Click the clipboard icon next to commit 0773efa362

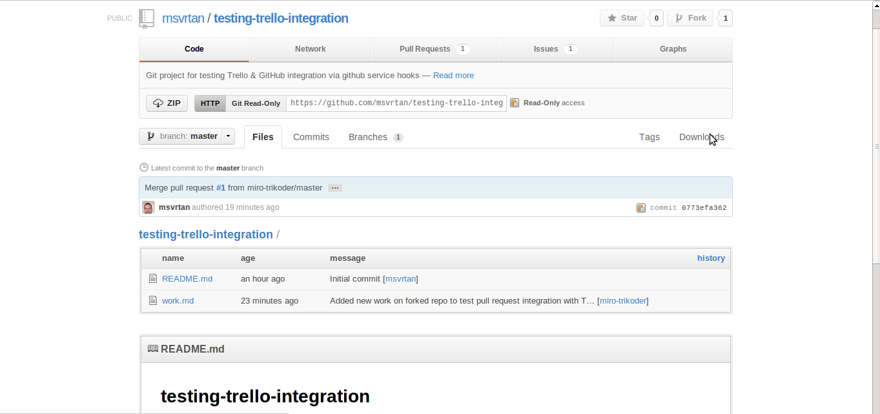641,208
